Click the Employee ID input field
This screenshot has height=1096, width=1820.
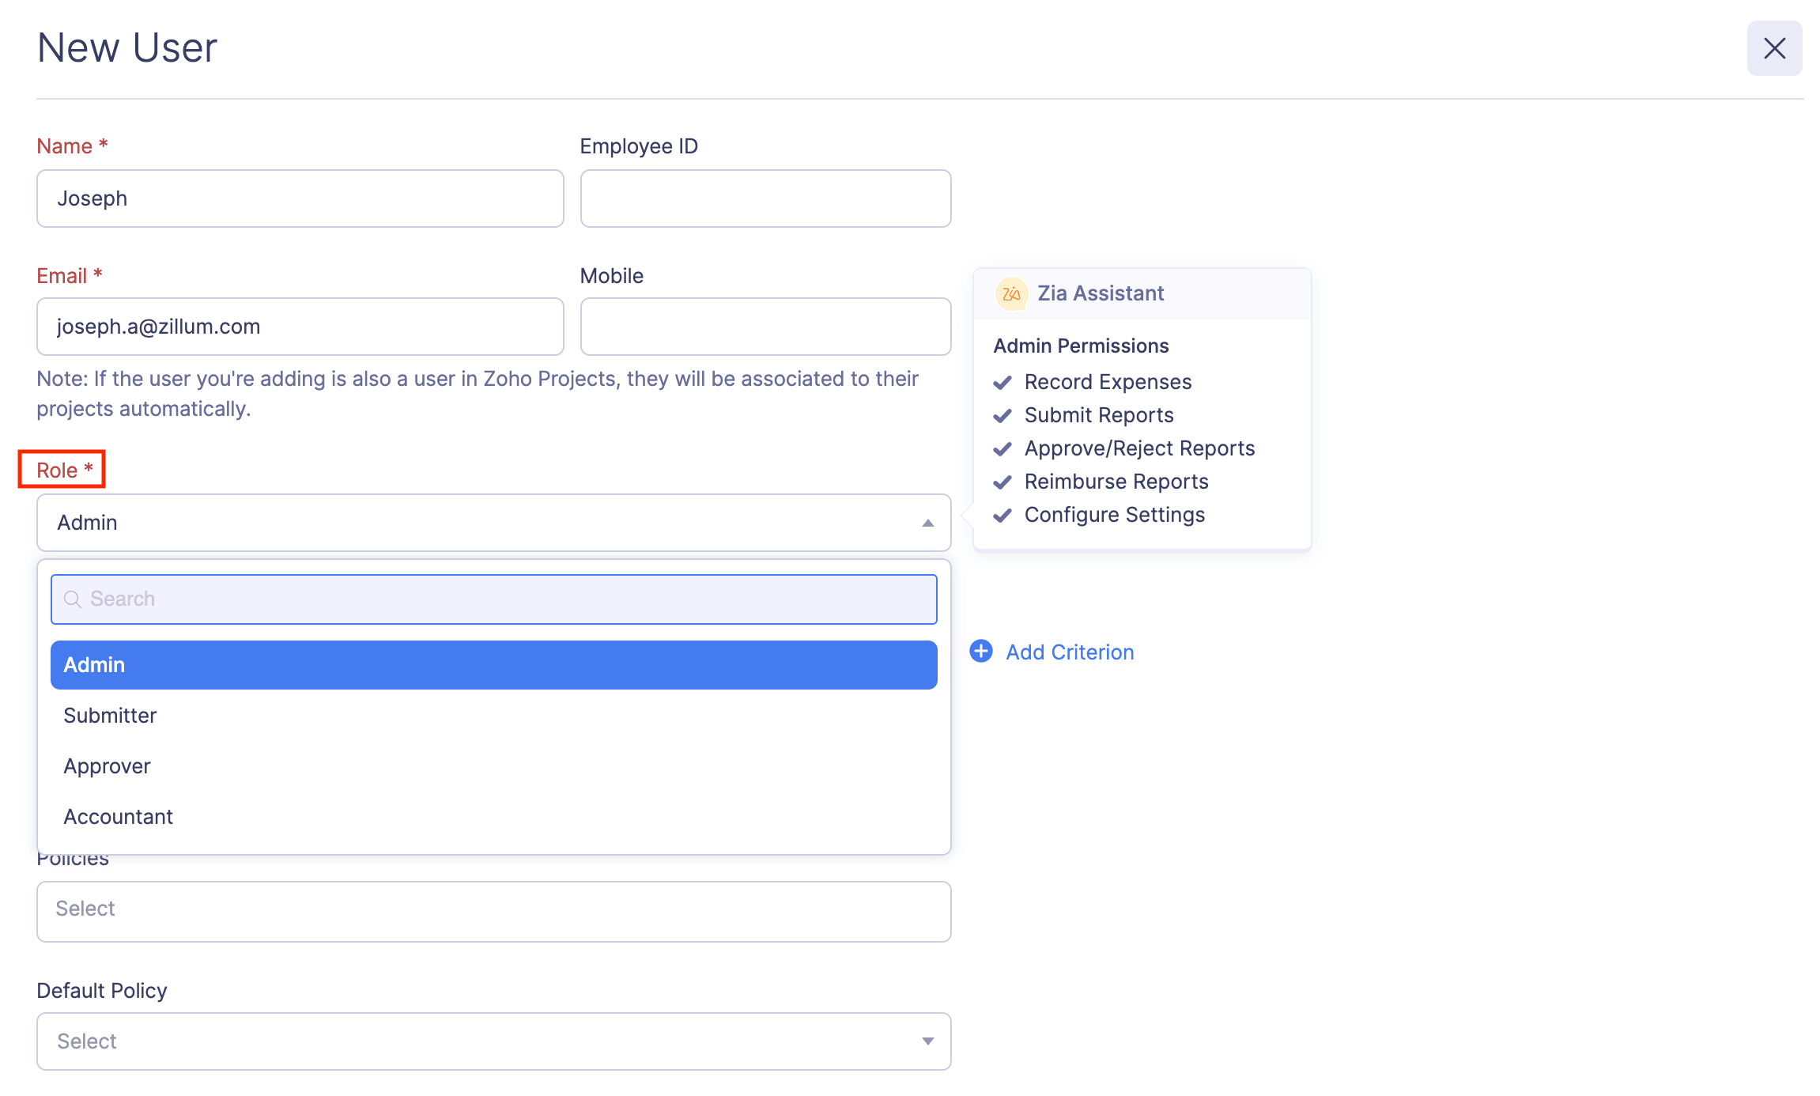click(764, 198)
